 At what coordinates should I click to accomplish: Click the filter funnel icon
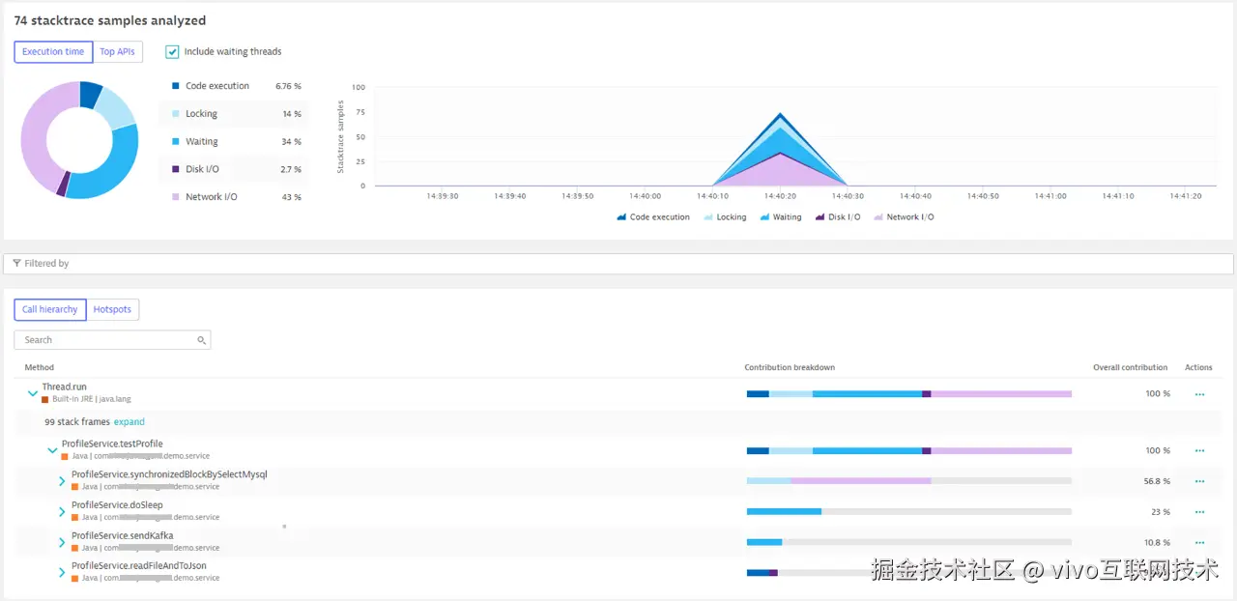point(17,263)
